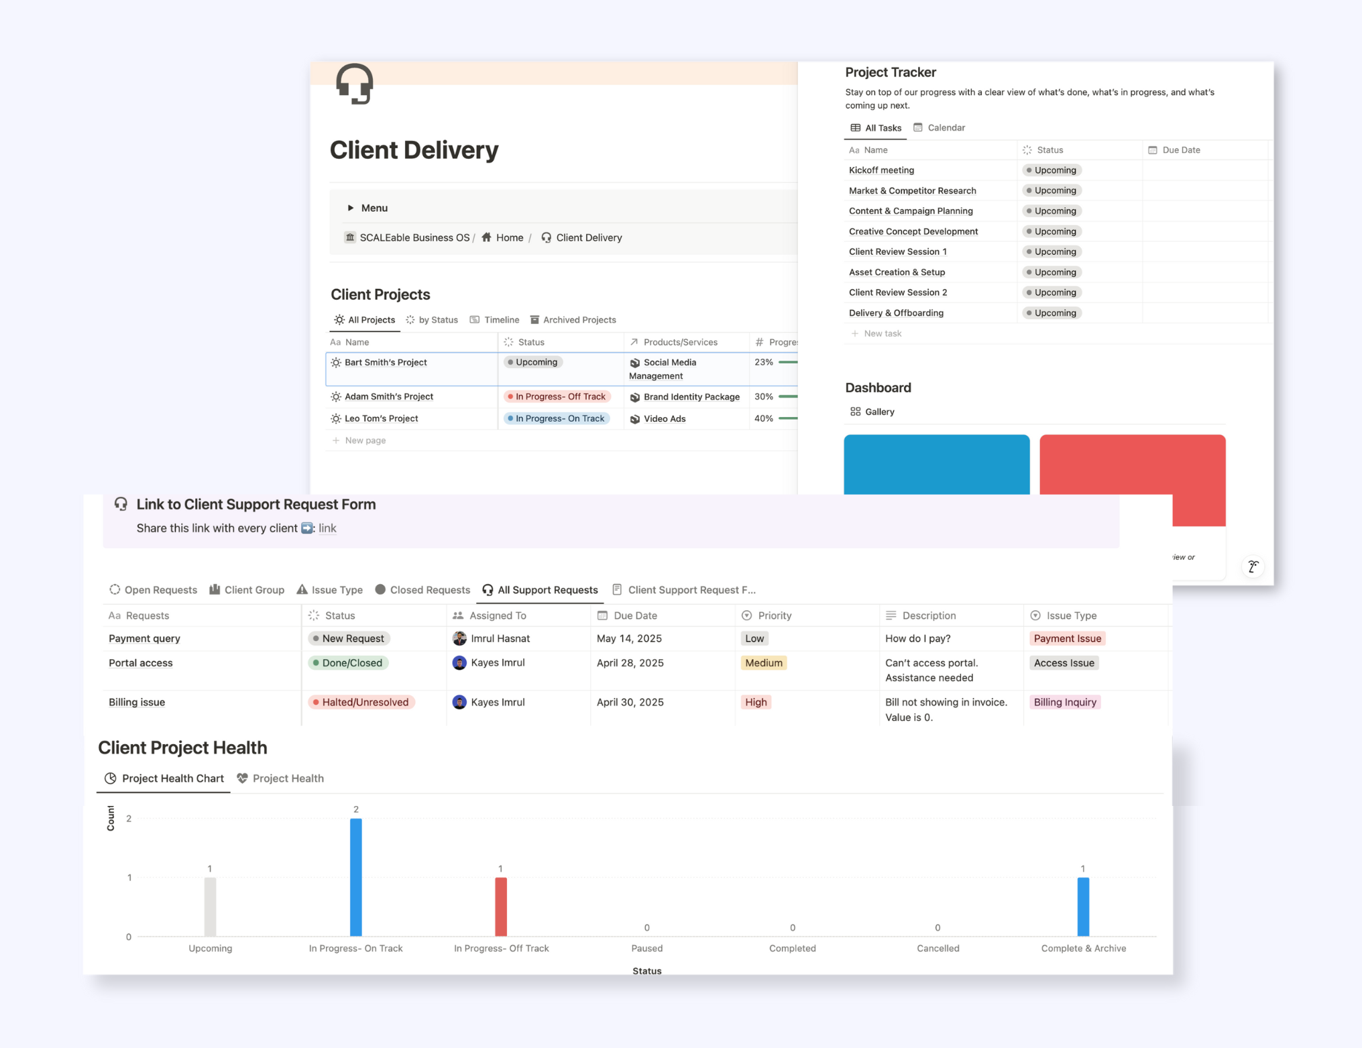Click the headphones icon next to Support Request Form heading
This screenshot has height=1048, width=1362.
point(121,504)
